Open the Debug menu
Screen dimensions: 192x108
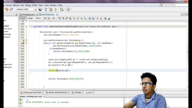click(28, 5)
